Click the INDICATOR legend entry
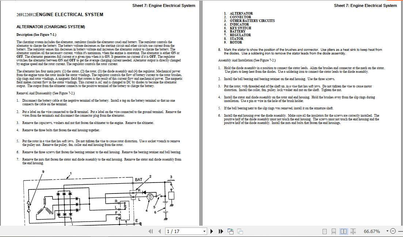This screenshot has width=403, height=237. [x=239, y=25]
